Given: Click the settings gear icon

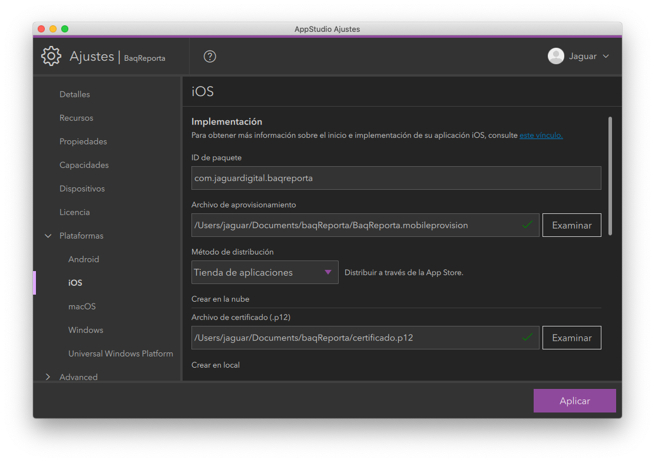Looking at the screenshot, I should 51,56.
